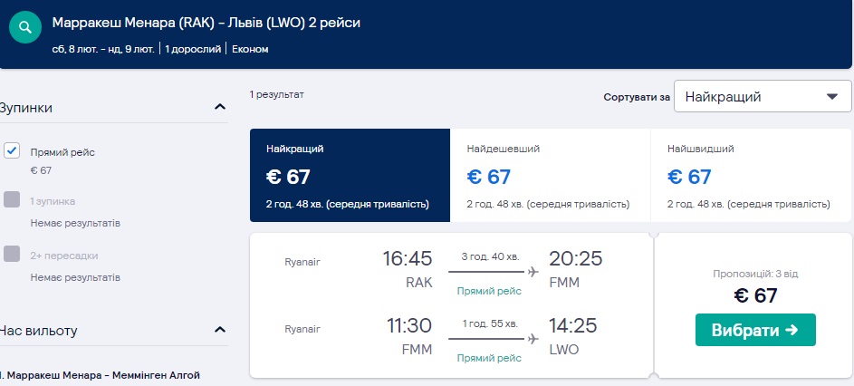
Task: Select the Найдешевший € 67 tab
Action: 550,175
